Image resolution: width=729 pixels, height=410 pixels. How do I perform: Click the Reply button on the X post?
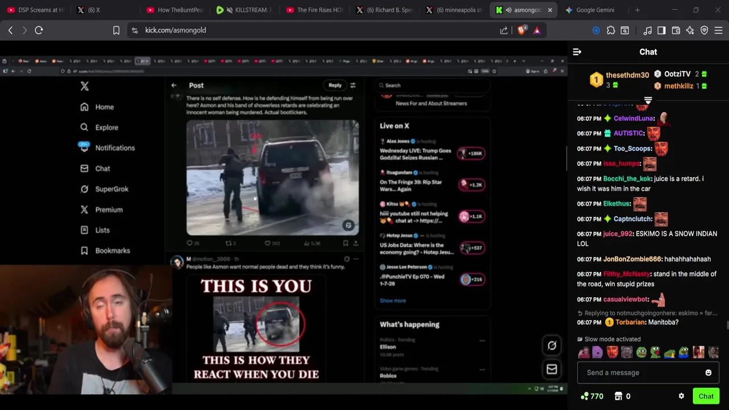[335, 85]
